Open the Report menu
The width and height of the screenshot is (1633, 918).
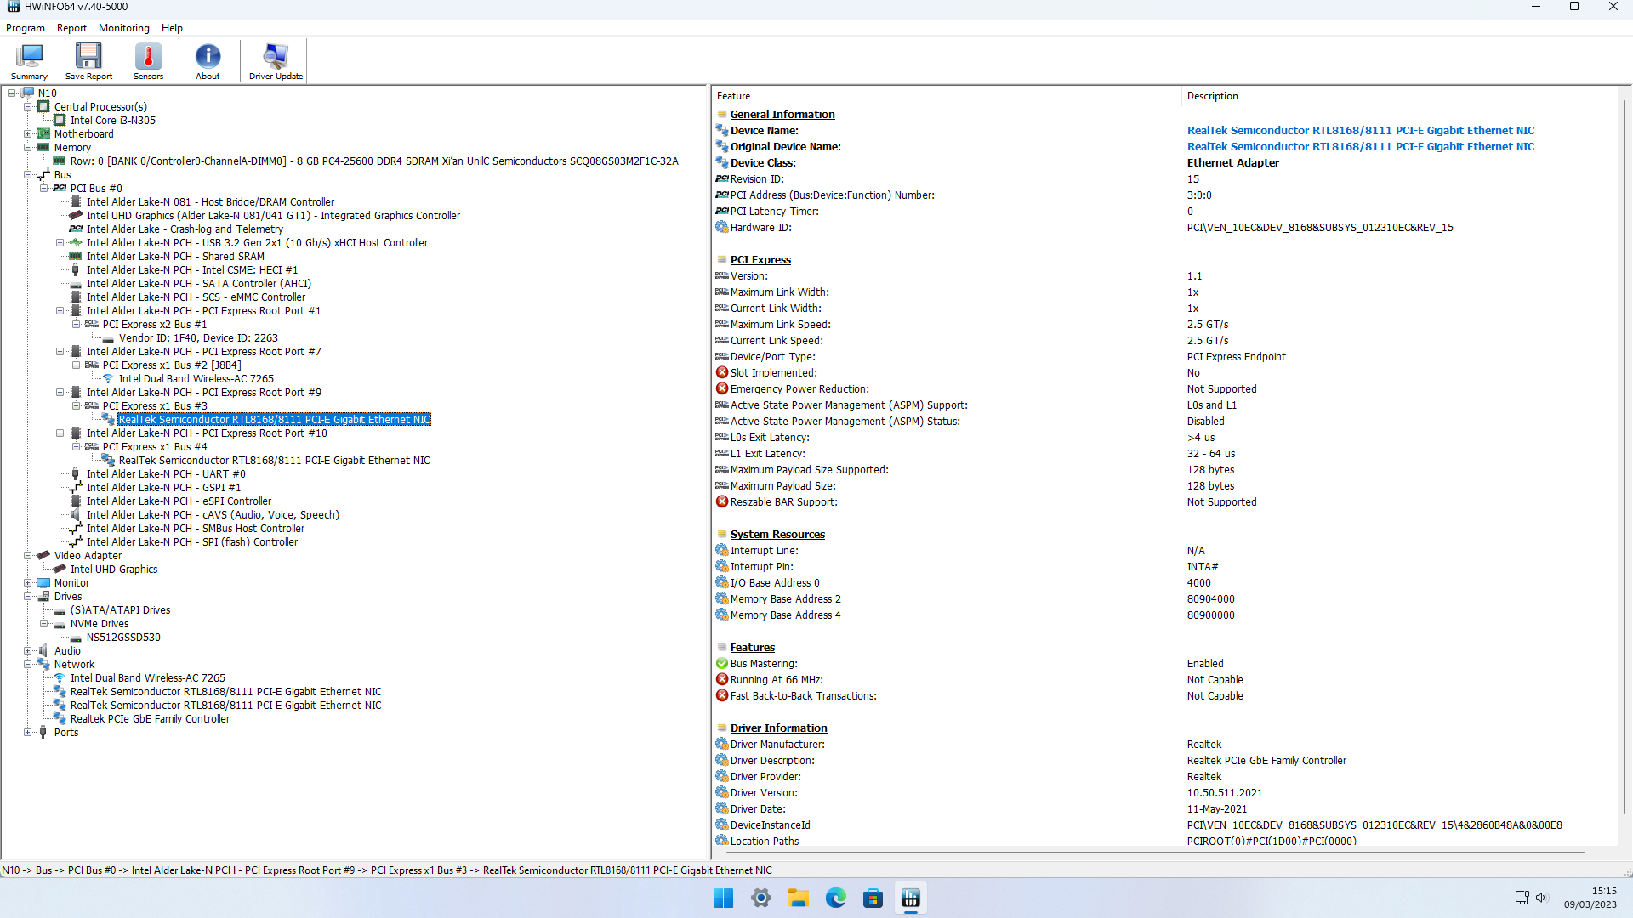[x=71, y=28]
